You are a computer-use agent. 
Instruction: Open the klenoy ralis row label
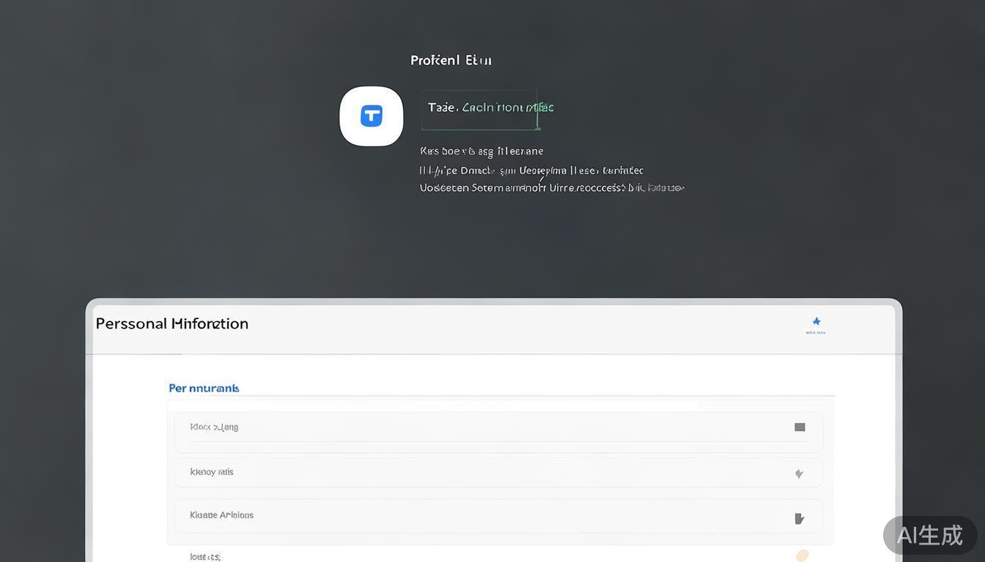point(212,472)
